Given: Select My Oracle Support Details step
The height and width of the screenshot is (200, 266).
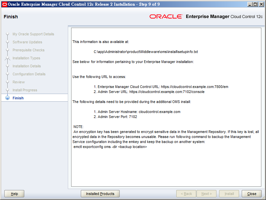Looking at the screenshot, I should pyautogui.click(x=33, y=34).
